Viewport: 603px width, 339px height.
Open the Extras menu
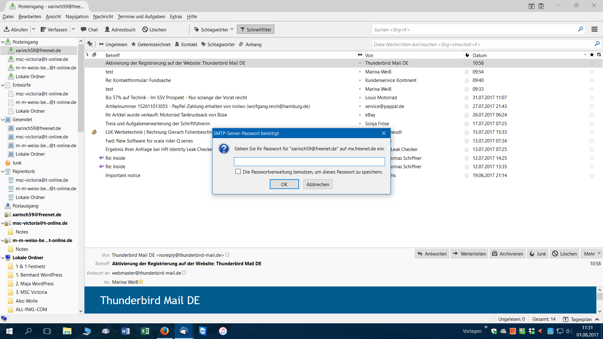pyautogui.click(x=176, y=17)
